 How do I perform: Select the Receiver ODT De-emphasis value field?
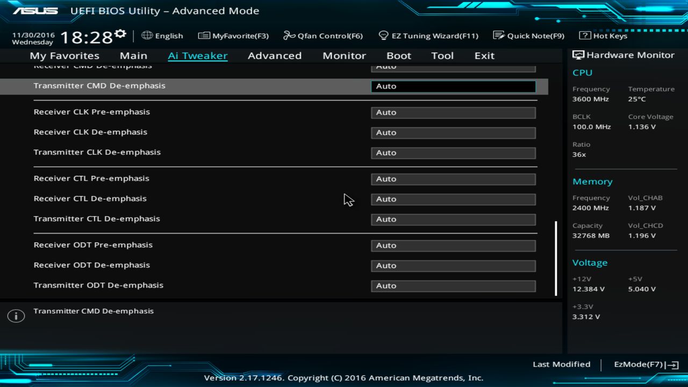[453, 266]
